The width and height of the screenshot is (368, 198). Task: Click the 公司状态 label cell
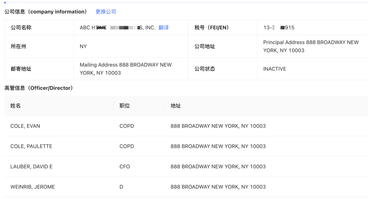tap(223, 69)
